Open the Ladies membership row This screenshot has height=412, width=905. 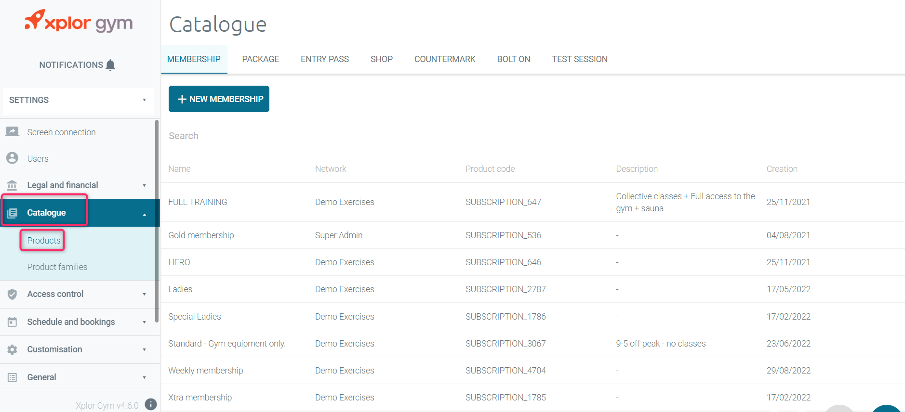coord(533,289)
